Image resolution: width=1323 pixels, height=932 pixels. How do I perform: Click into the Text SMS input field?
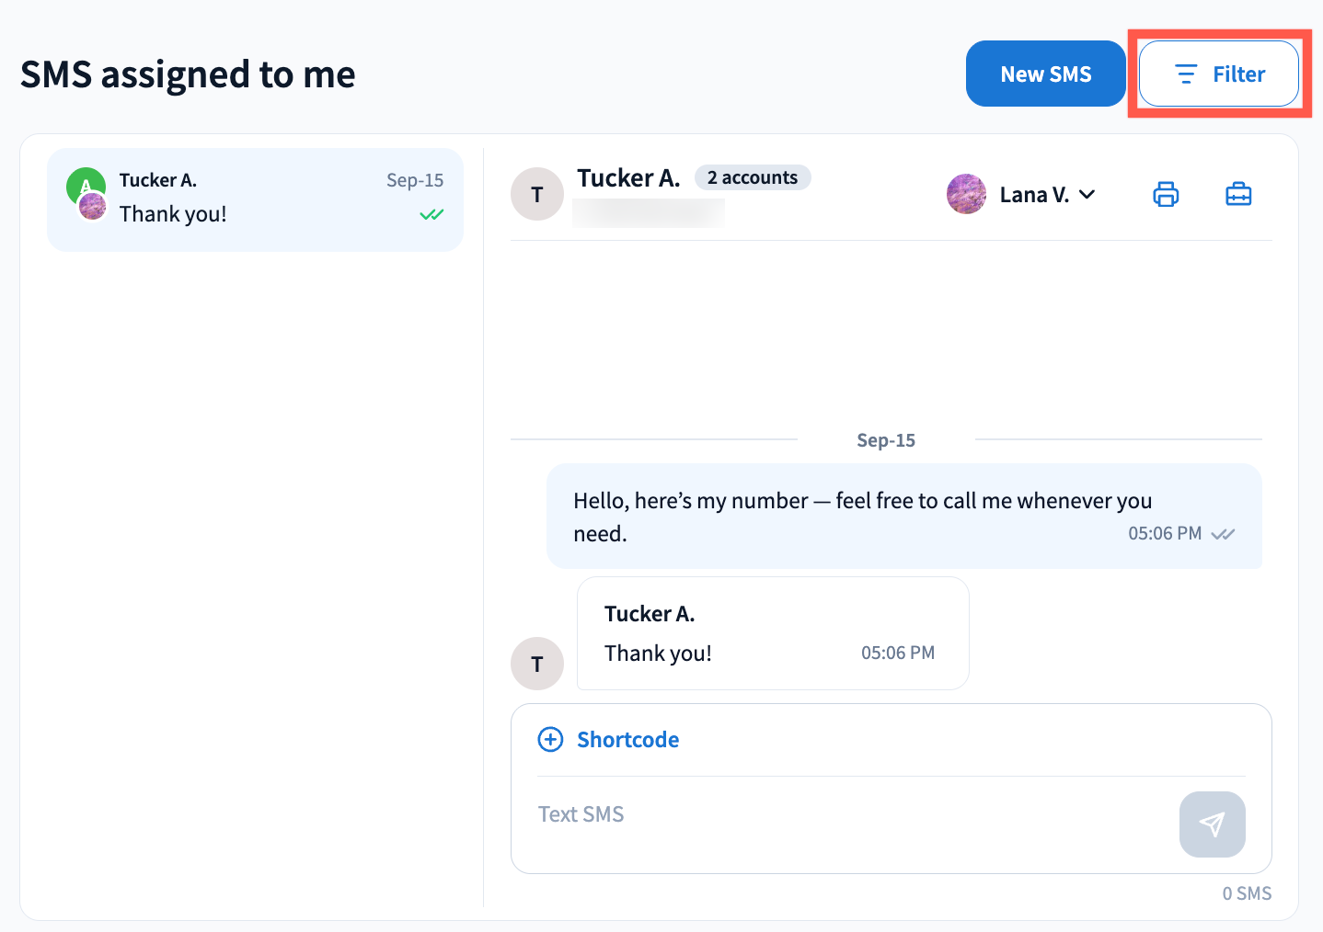pyautogui.click(x=846, y=815)
